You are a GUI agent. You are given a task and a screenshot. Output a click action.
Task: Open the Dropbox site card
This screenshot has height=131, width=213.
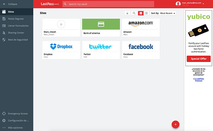(x=61, y=50)
